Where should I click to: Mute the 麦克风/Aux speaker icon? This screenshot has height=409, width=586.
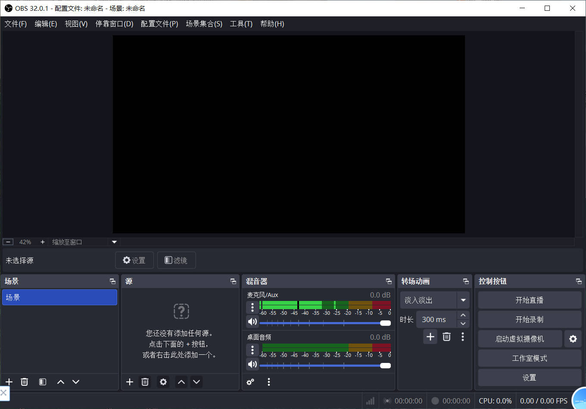click(252, 322)
